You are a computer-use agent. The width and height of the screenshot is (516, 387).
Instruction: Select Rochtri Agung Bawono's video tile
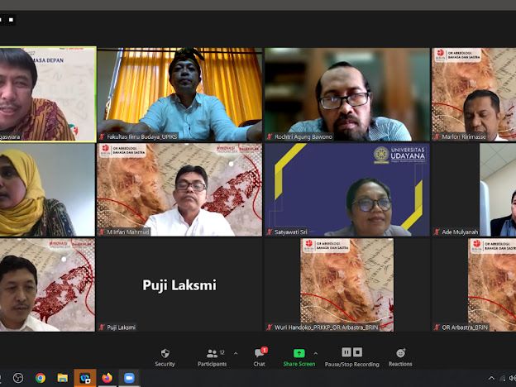(x=346, y=94)
